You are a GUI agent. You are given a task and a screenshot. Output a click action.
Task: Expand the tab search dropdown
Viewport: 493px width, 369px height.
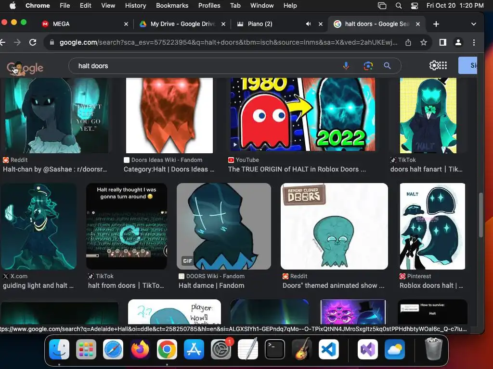pyautogui.click(x=474, y=24)
